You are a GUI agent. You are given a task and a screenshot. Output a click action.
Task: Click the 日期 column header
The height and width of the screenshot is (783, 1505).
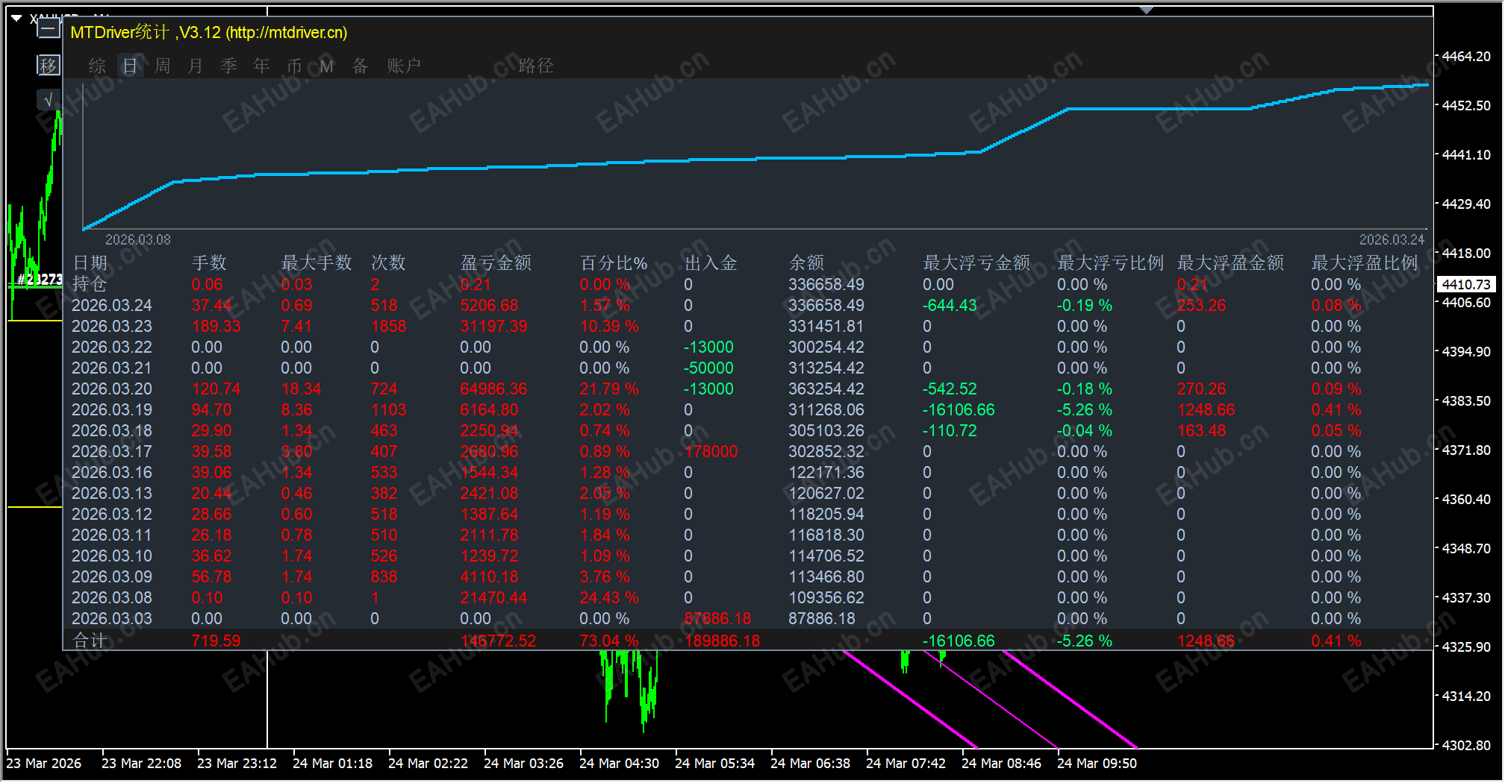[x=90, y=262]
